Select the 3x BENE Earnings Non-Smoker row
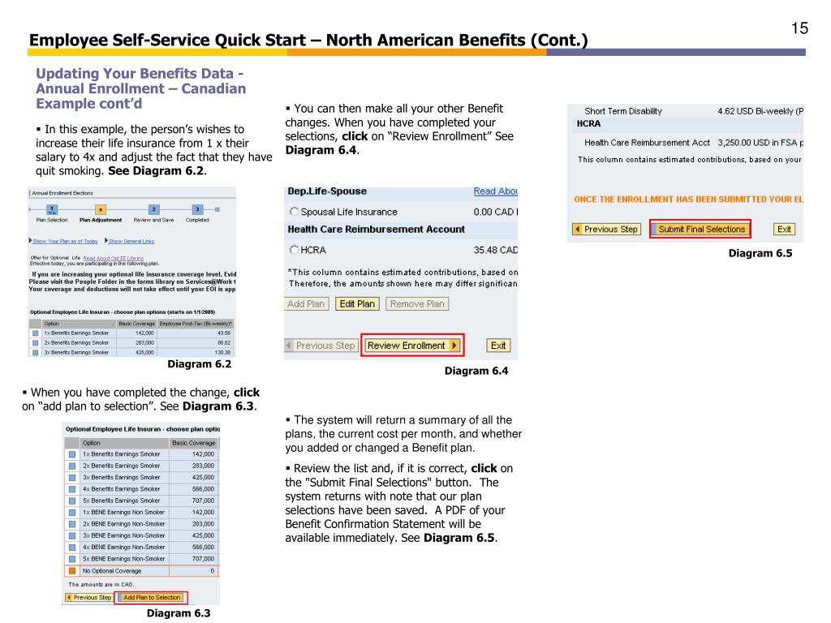Image resolution: width=831 pixels, height=623 pixels. click(72, 535)
